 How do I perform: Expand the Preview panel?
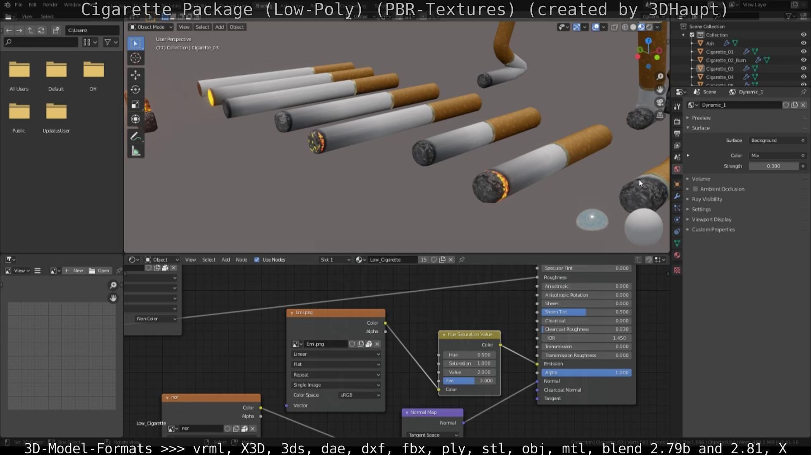coord(701,118)
